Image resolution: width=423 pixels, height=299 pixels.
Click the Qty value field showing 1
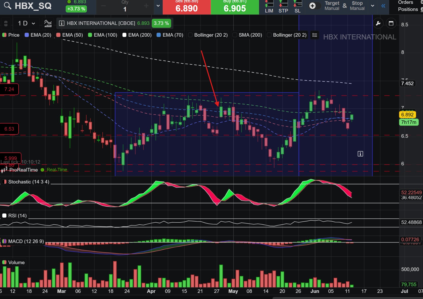coord(125,9)
